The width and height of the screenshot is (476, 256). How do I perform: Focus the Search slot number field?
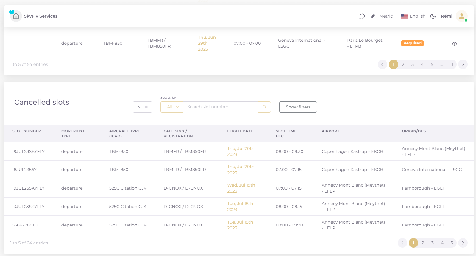click(220, 107)
